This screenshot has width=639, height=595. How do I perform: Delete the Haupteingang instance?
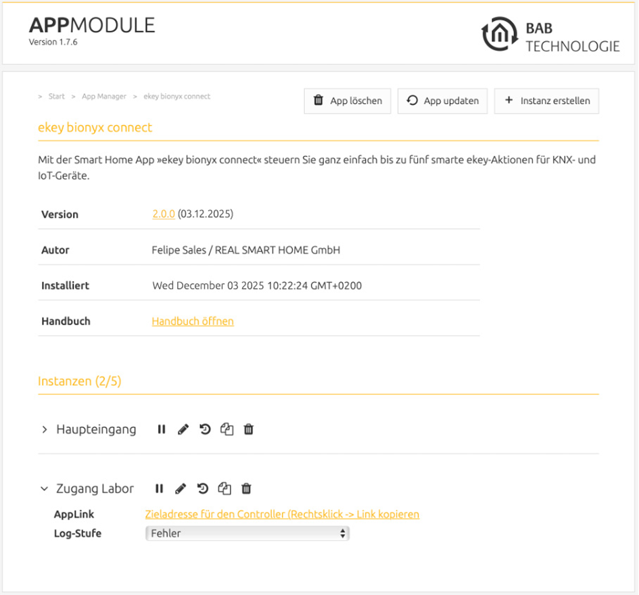(249, 429)
